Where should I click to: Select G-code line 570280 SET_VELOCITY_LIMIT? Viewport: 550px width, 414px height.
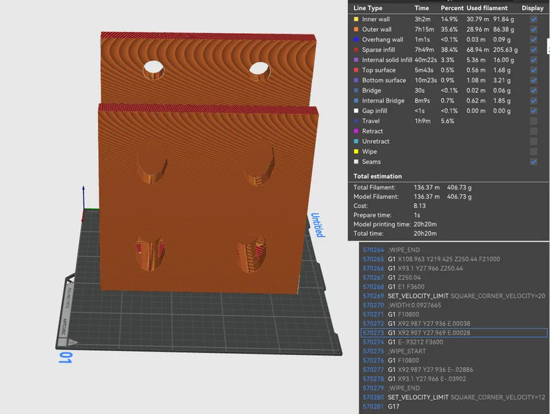(x=454, y=397)
